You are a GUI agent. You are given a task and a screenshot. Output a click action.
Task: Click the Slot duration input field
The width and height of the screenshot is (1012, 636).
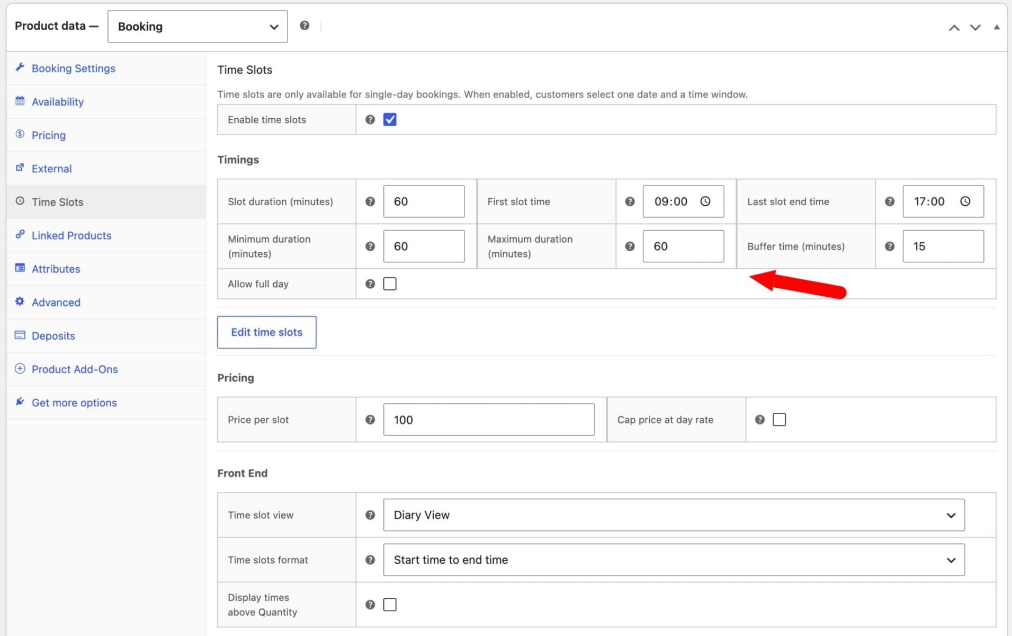coord(424,201)
